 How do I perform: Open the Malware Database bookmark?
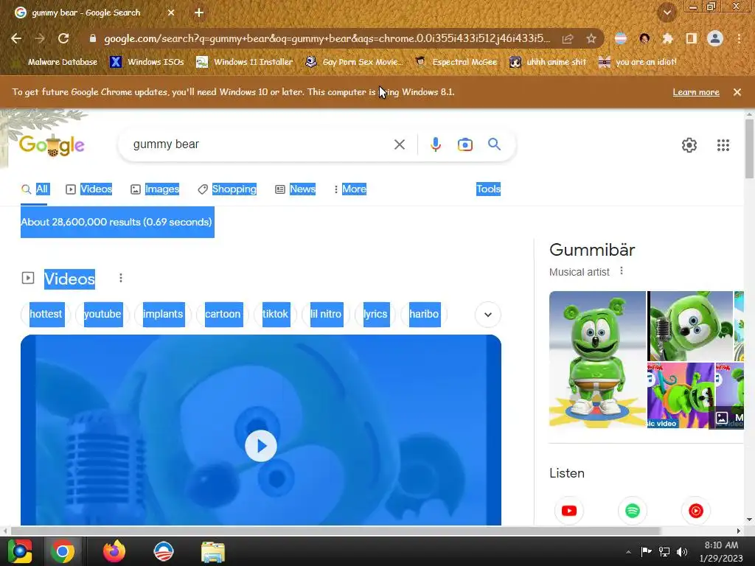[x=57, y=62]
